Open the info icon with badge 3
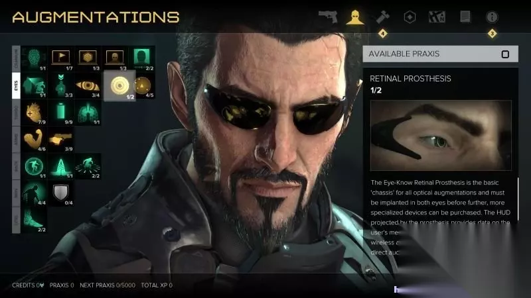 point(492,17)
